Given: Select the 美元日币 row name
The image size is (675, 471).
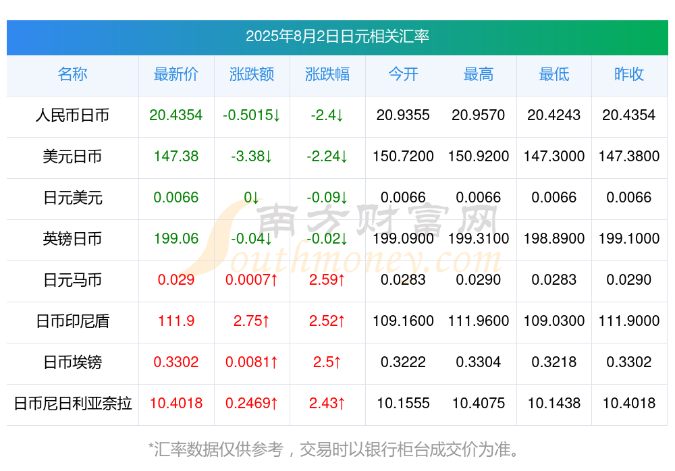Looking at the screenshot, I should pyautogui.click(x=72, y=157).
